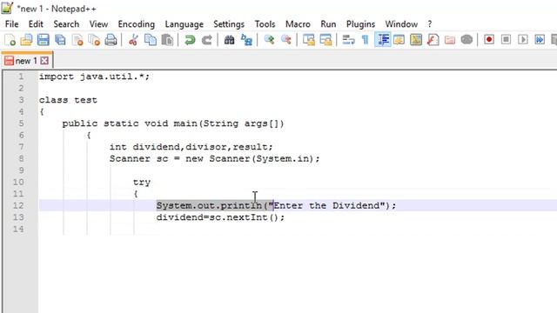This screenshot has height=313, width=557.
Task: Open the Window menu
Action: pos(401,24)
